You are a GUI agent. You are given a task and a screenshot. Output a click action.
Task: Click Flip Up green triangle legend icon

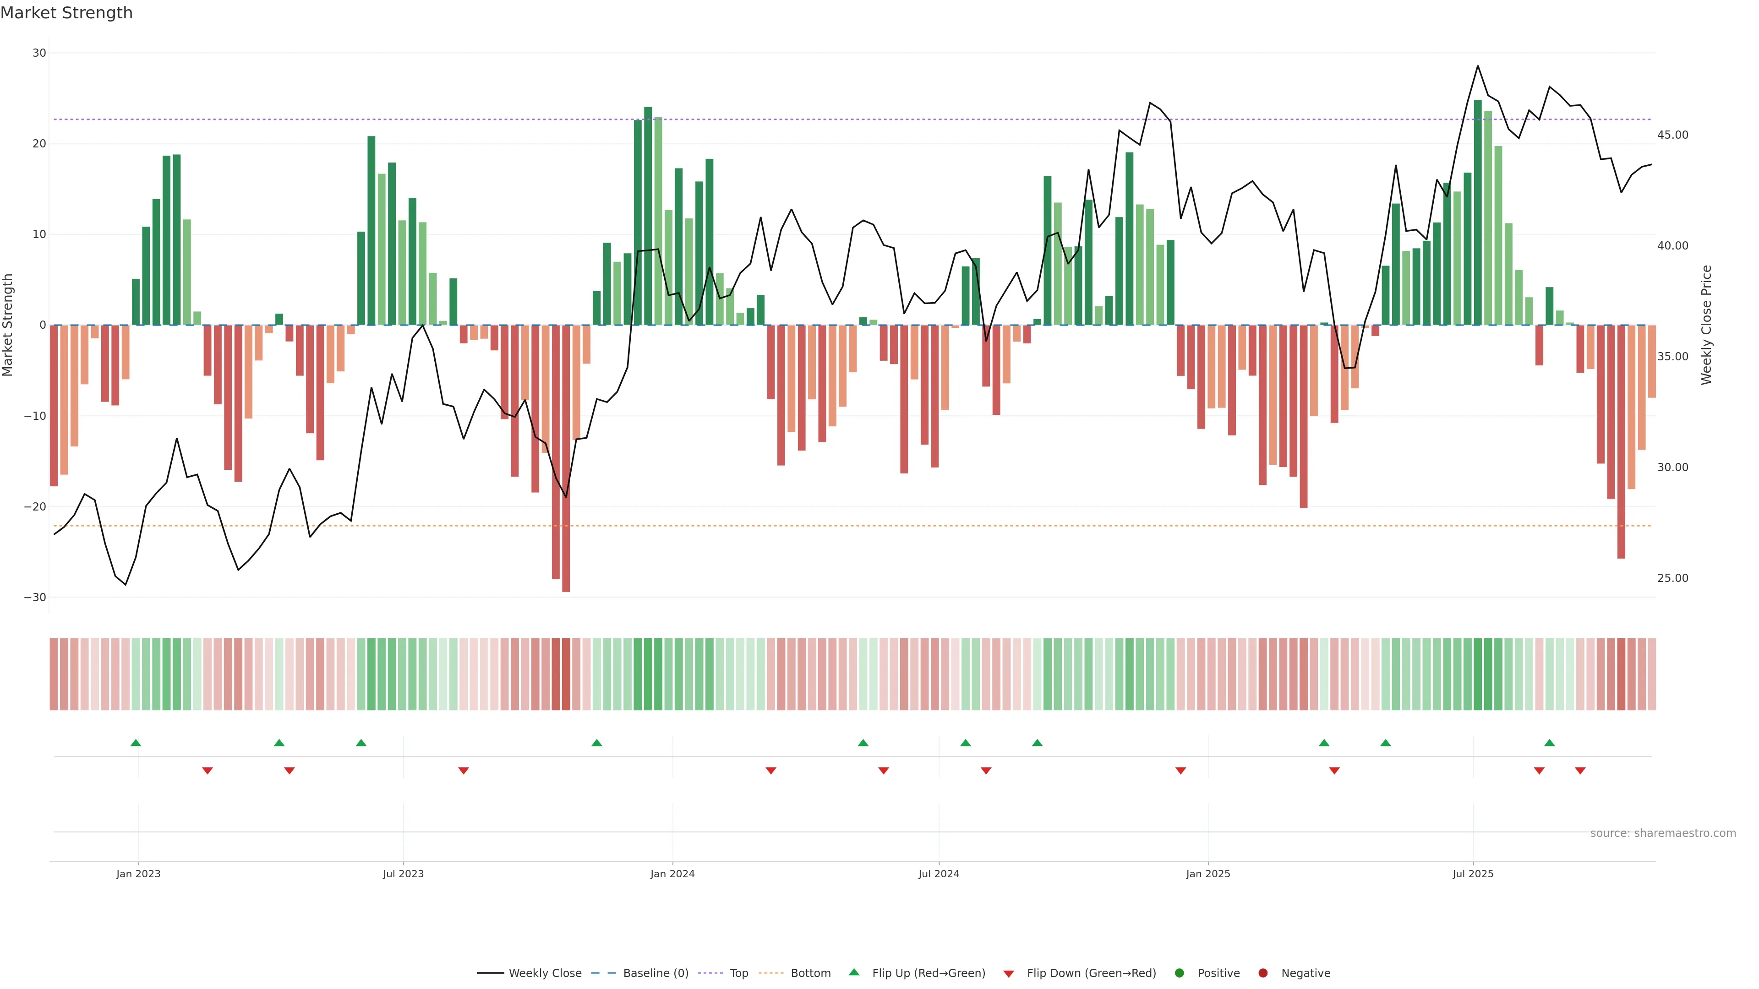pyautogui.click(x=853, y=972)
